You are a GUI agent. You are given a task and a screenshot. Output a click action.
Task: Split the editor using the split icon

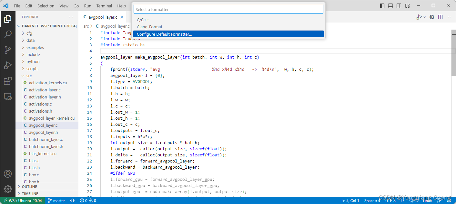(440, 17)
